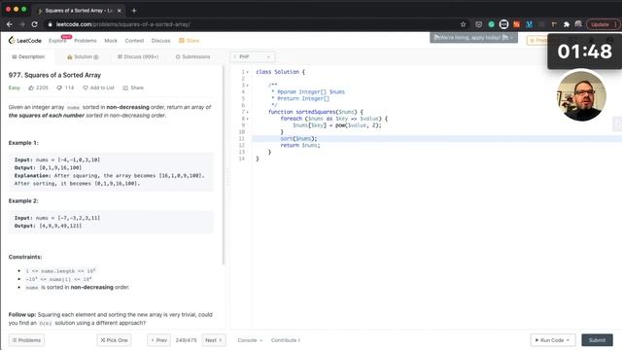The width and height of the screenshot is (622, 350).
Task: Open the Discuss nav item
Action: (160, 41)
